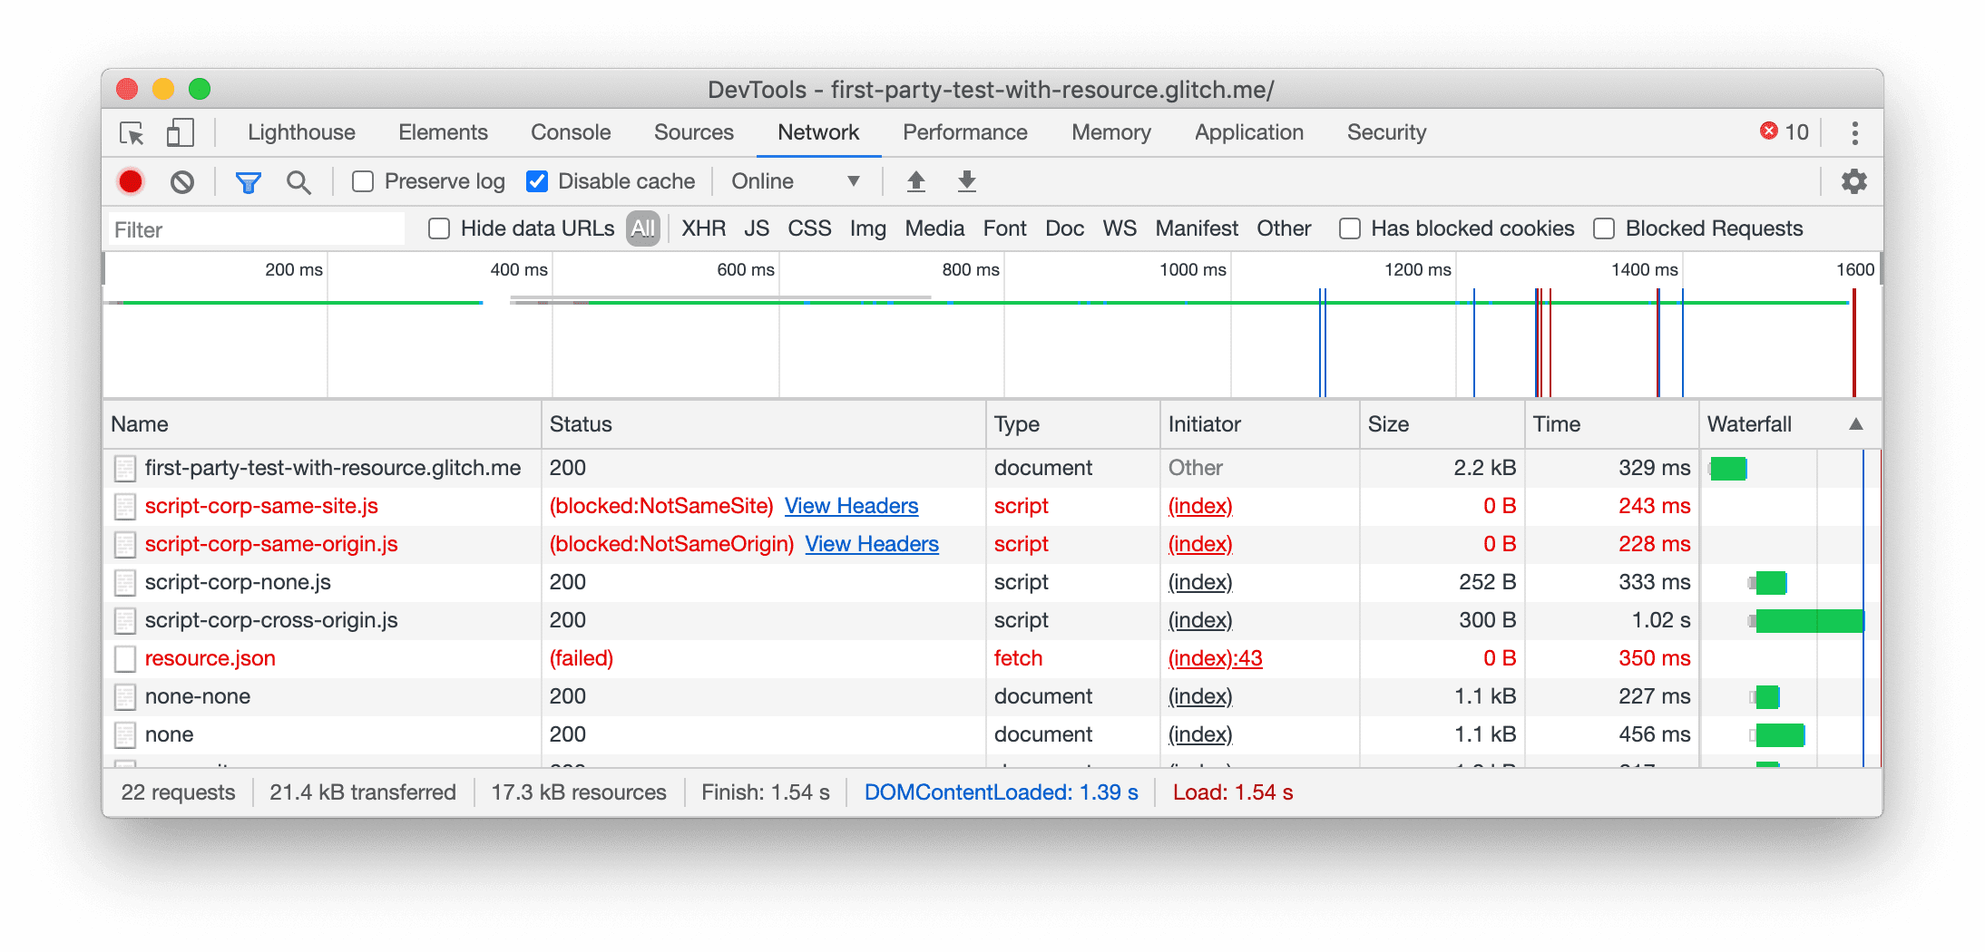Enable Preserve log
Image resolution: width=1985 pixels, height=952 pixels.
[363, 181]
